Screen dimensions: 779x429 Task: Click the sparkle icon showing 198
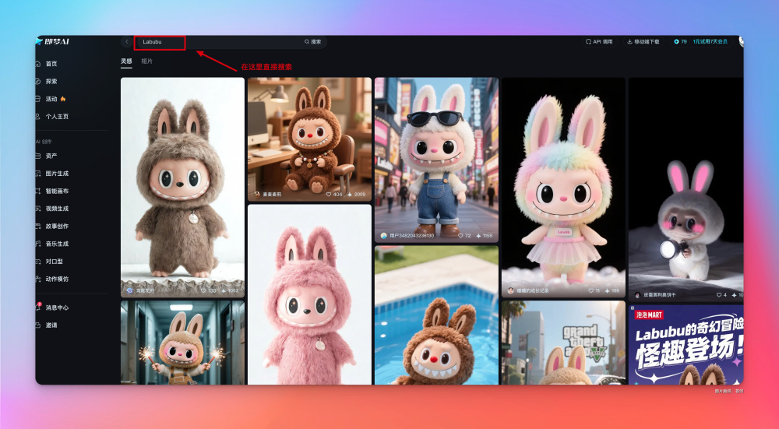coord(607,290)
